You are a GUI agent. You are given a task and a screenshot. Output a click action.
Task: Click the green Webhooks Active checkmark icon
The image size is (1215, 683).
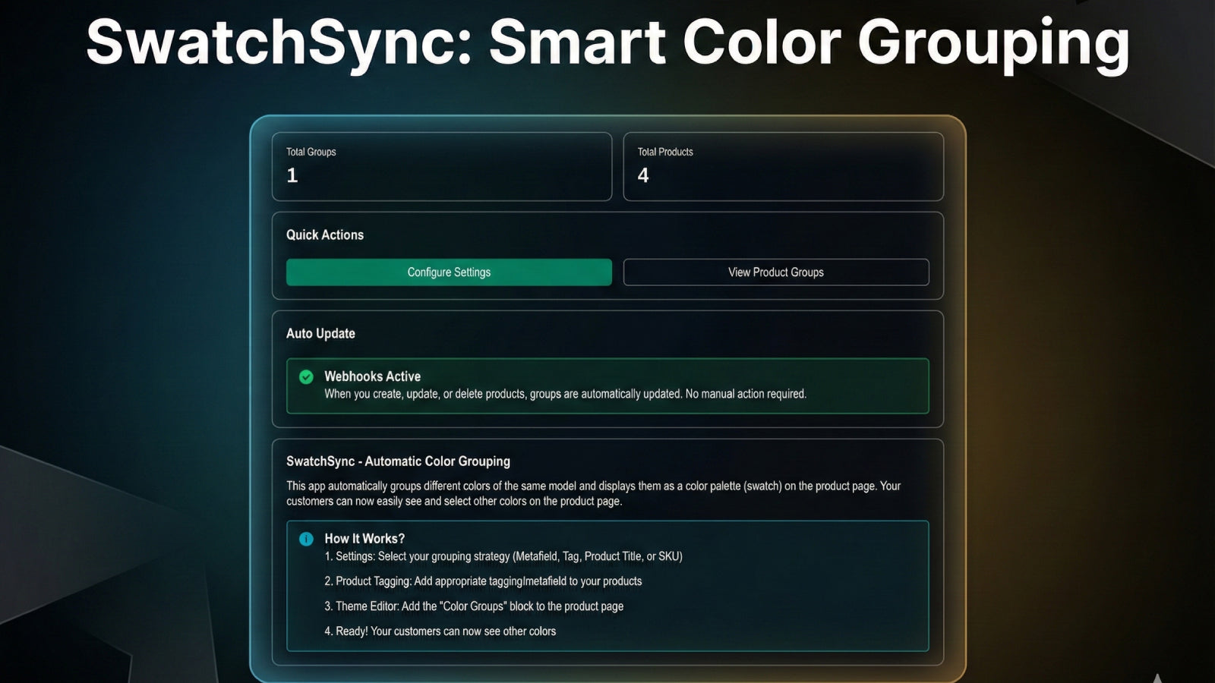pyautogui.click(x=306, y=377)
